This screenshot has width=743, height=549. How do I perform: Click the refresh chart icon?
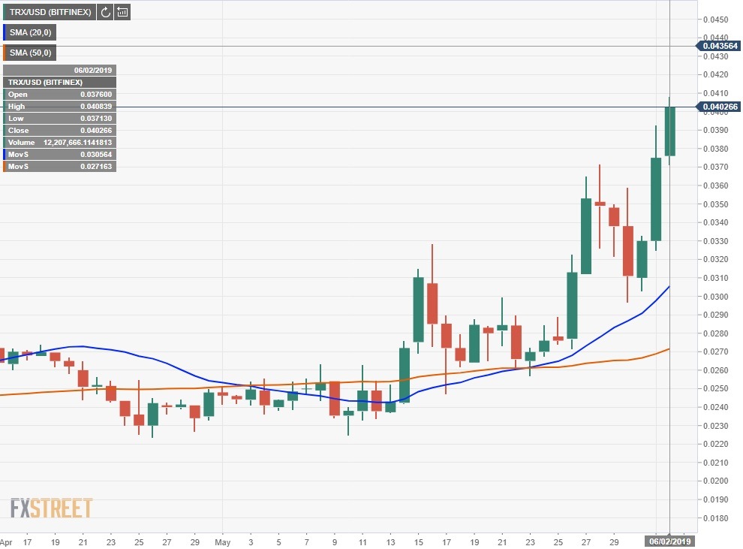(105, 12)
